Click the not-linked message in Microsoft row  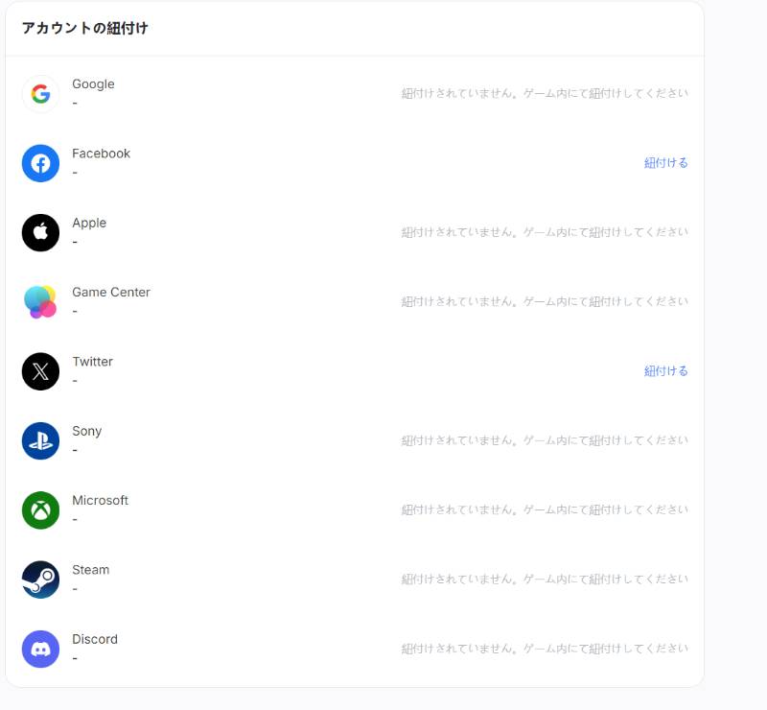click(x=545, y=510)
